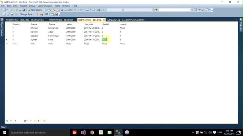Click the Add New Derived Table icon

pos(56,14)
